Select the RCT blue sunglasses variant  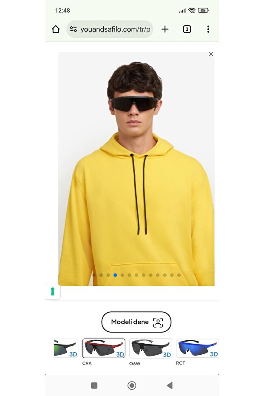tap(197, 348)
